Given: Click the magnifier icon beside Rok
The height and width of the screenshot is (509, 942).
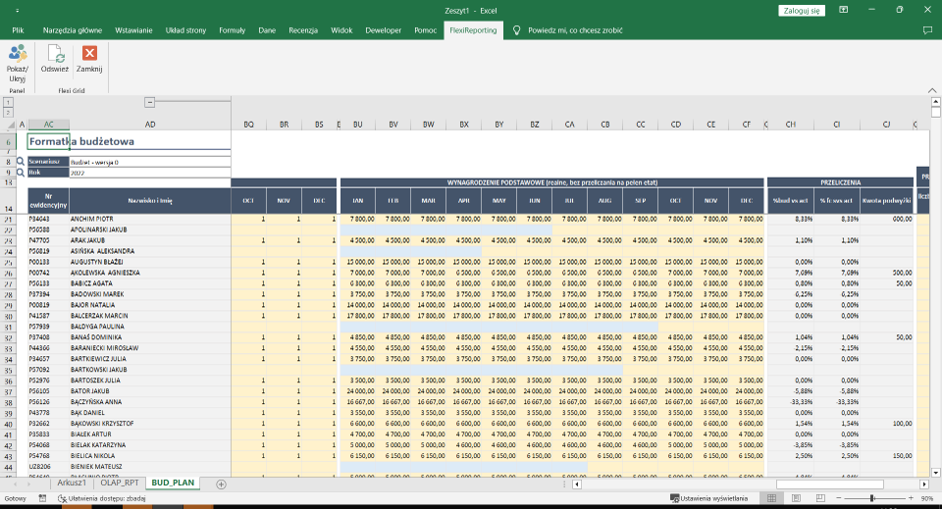Looking at the screenshot, I should tap(20, 172).
